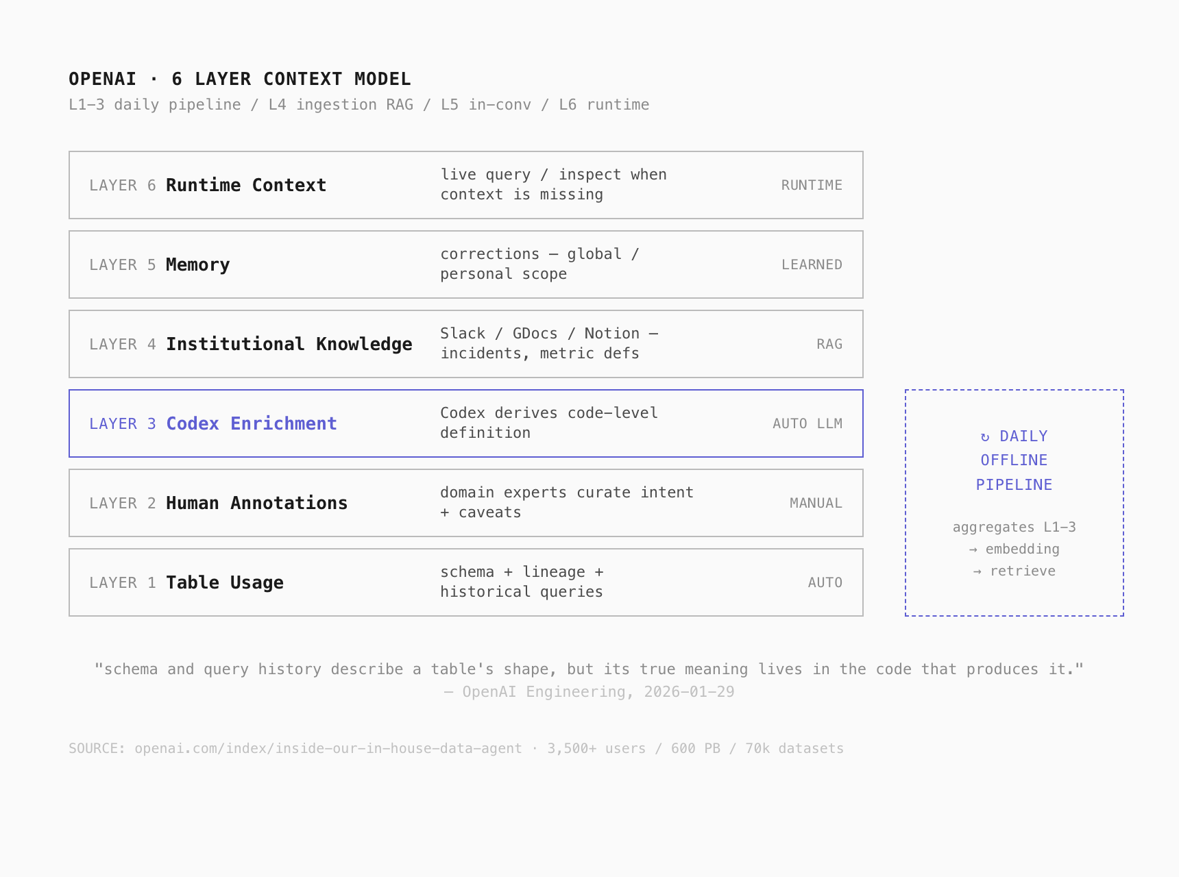Click 'corrections — global / personal scope' text
The height and width of the screenshot is (877, 1179).
[539, 264]
